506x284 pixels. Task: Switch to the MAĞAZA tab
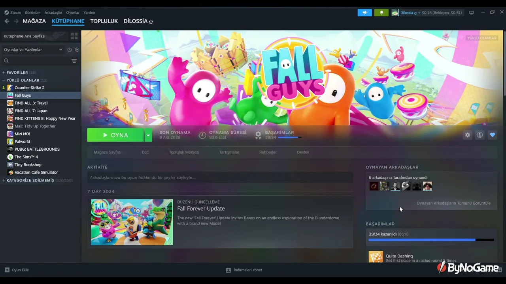(34, 21)
